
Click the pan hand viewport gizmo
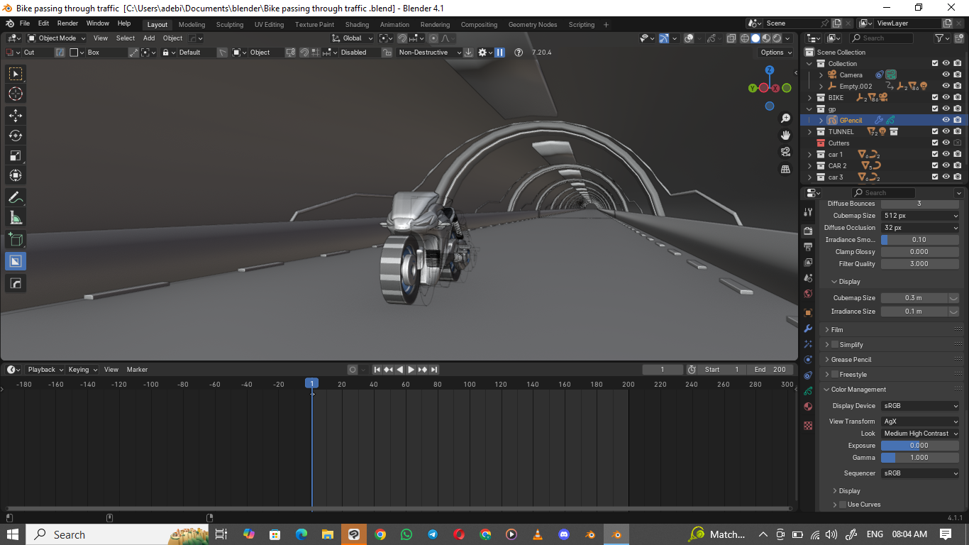click(785, 136)
